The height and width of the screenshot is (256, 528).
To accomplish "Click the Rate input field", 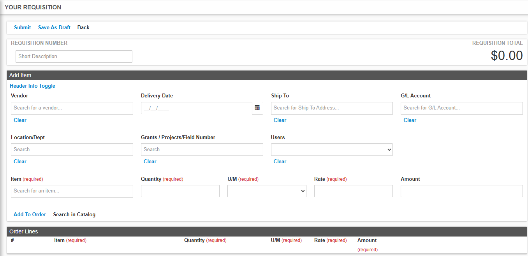I will tap(353, 191).
